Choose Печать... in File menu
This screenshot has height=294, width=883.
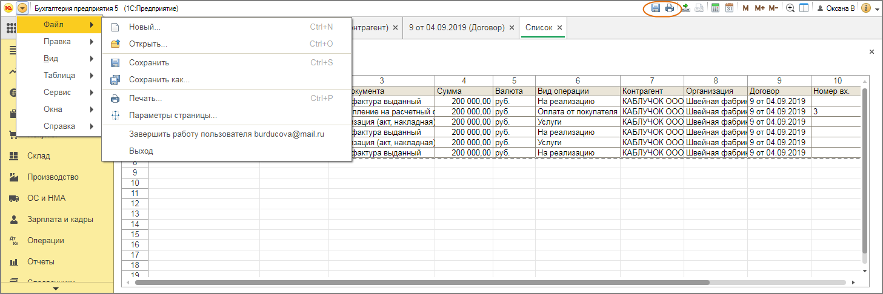click(x=227, y=99)
